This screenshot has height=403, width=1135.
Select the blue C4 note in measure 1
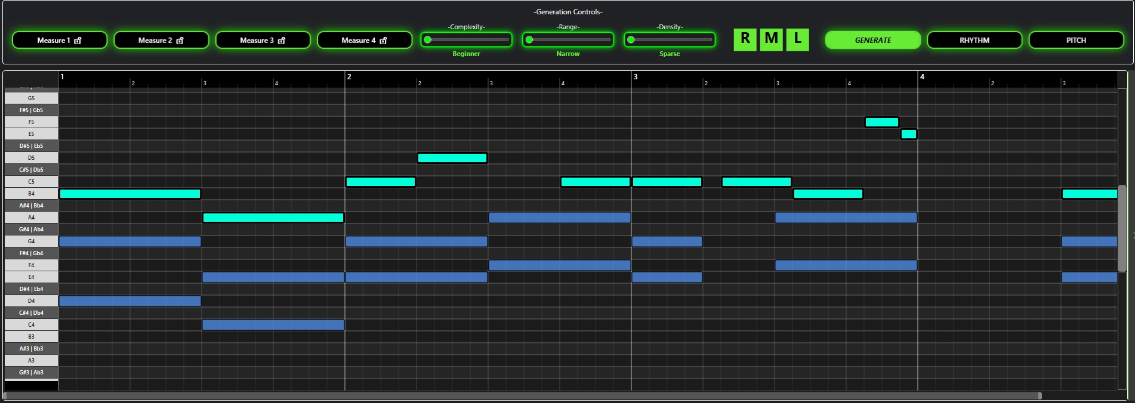click(x=273, y=325)
